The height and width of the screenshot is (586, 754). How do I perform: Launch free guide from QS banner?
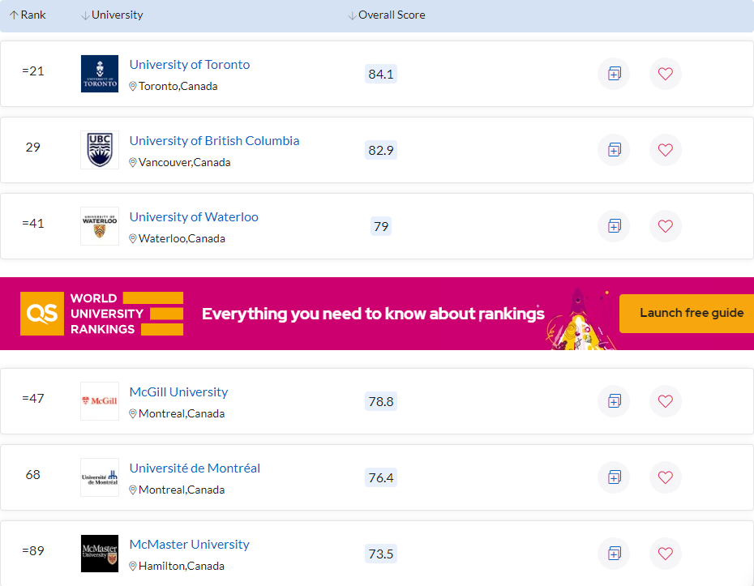click(691, 313)
